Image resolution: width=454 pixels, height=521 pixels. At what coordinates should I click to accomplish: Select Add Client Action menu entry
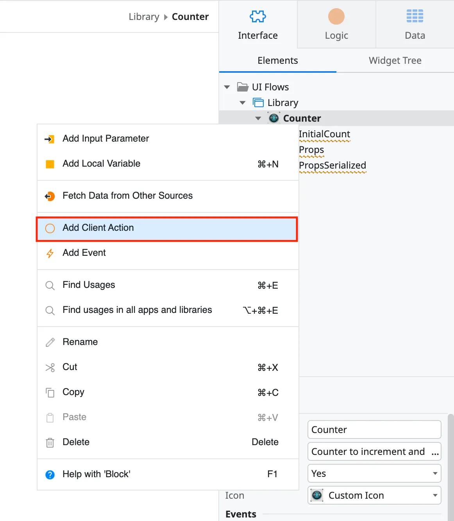coord(98,228)
